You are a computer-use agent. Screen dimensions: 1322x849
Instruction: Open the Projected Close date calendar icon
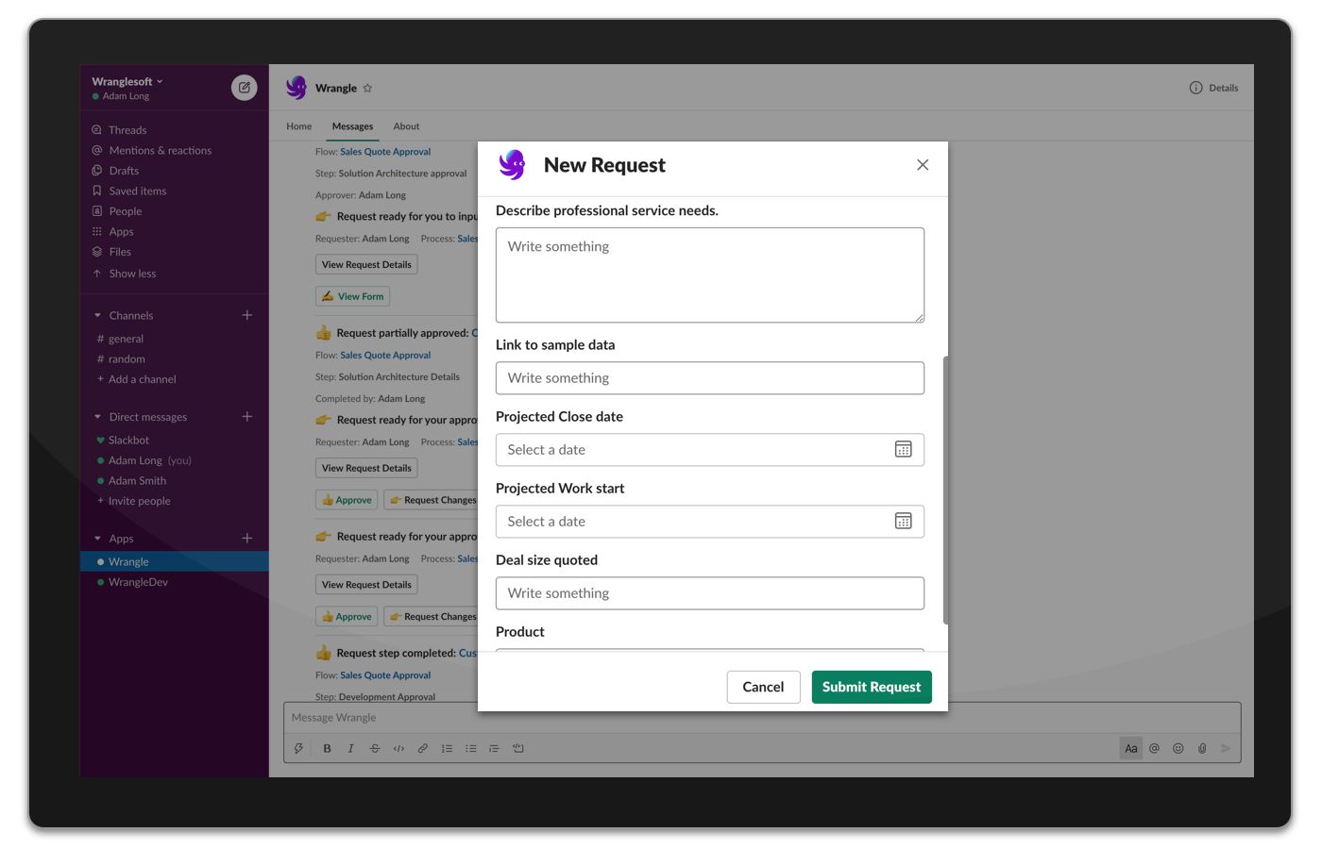(x=904, y=449)
